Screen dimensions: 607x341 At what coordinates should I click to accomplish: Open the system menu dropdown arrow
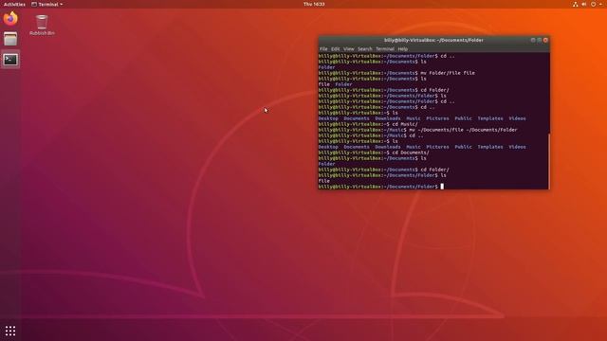click(600, 4)
